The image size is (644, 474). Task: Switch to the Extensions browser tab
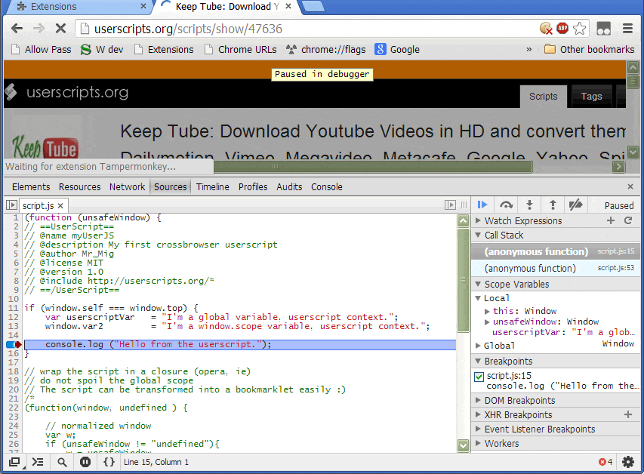tap(78, 7)
